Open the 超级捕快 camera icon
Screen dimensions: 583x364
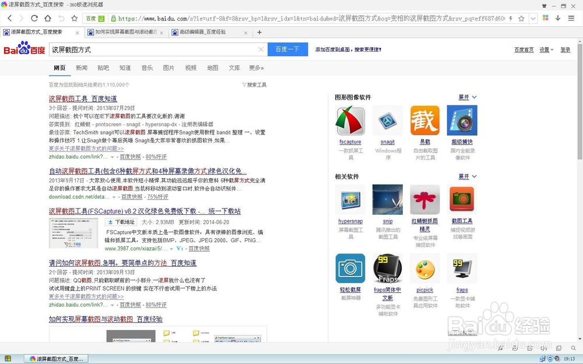tap(462, 121)
